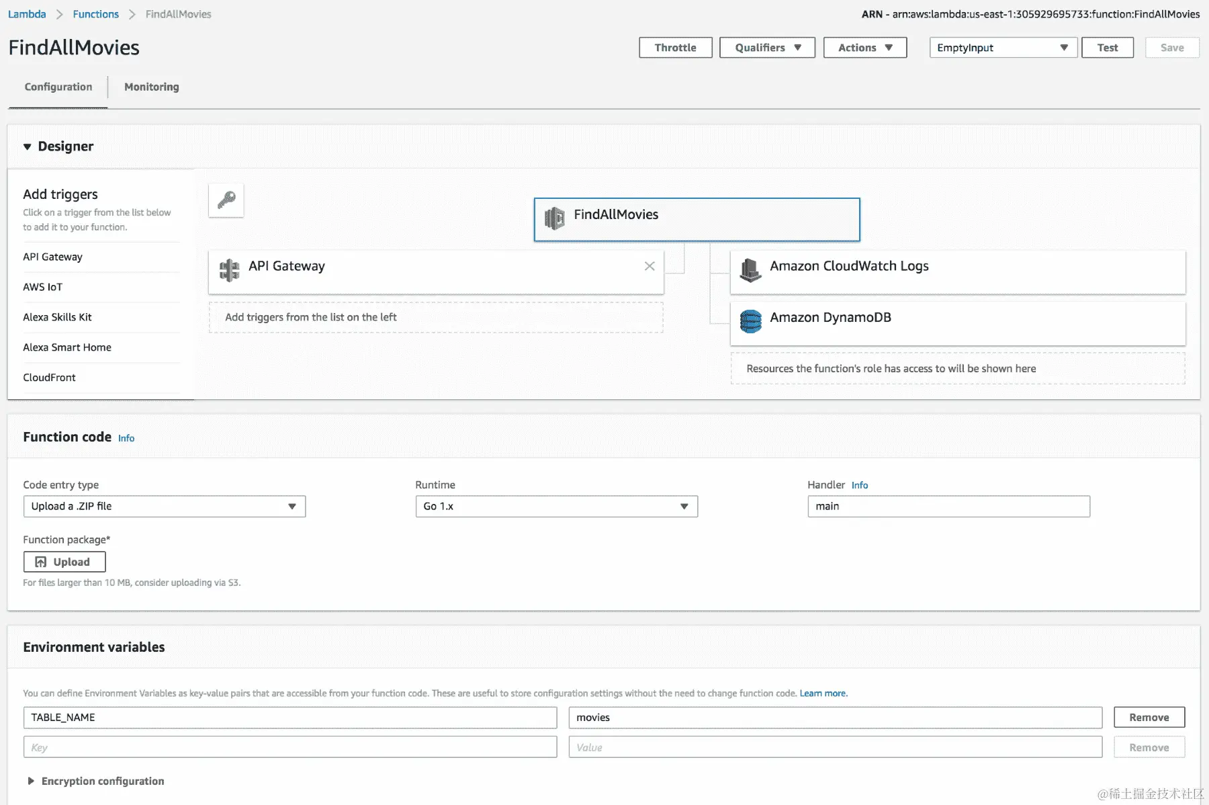Screen dimensions: 1209x805
Task: Click the FindAllMovies Lambda function icon
Action: [555, 218]
